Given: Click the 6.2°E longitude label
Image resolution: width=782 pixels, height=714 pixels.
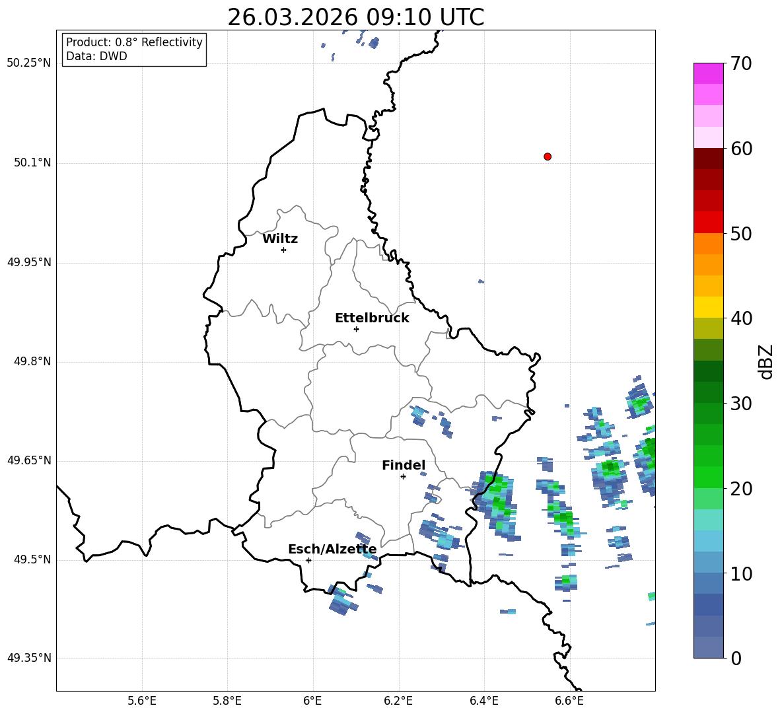Looking at the screenshot, I should [x=398, y=701].
